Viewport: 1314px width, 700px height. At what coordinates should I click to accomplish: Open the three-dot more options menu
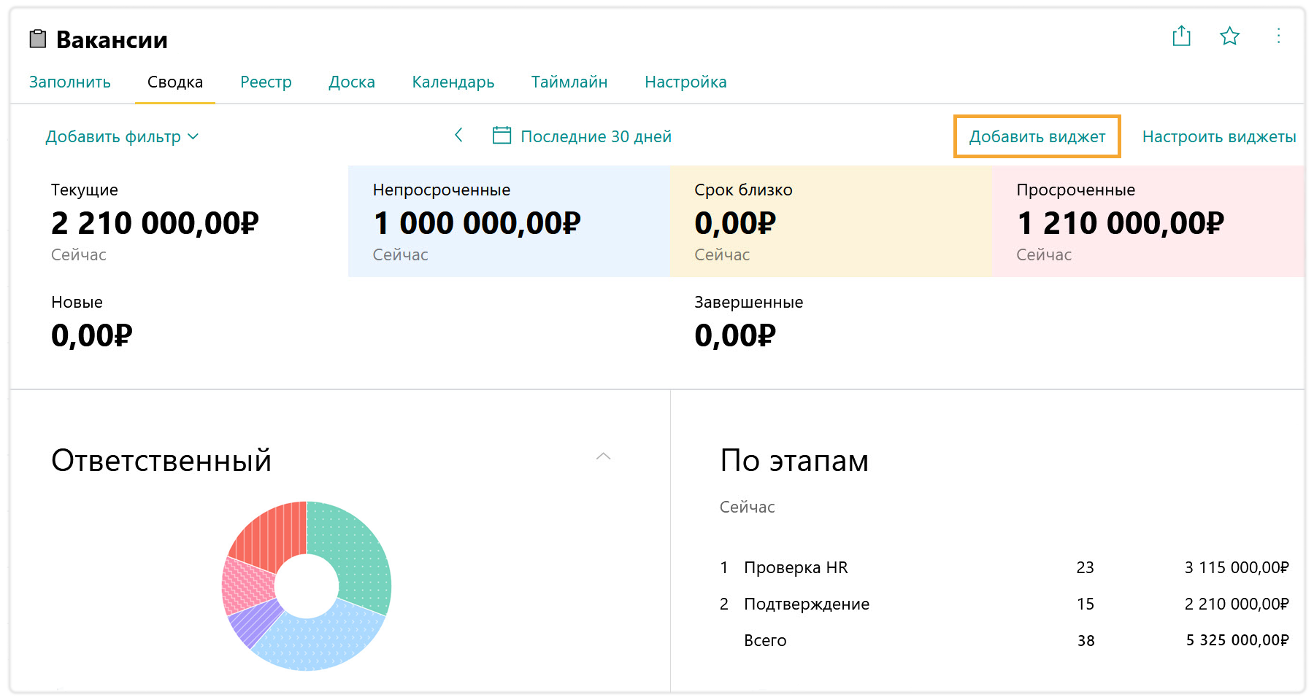pos(1278,36)
